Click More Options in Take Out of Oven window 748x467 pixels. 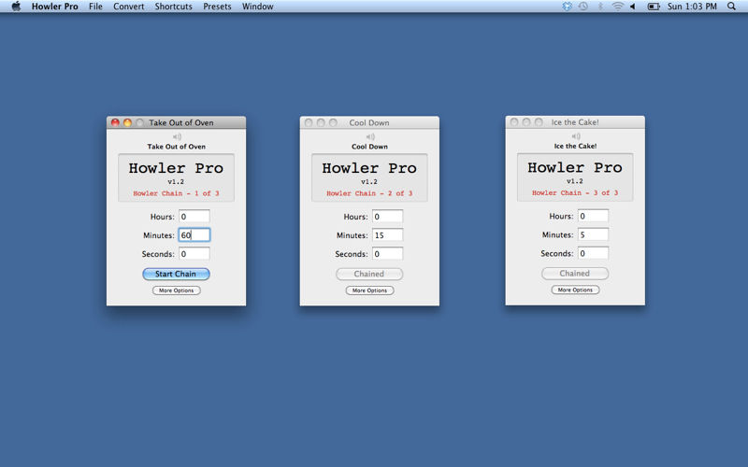177,290
